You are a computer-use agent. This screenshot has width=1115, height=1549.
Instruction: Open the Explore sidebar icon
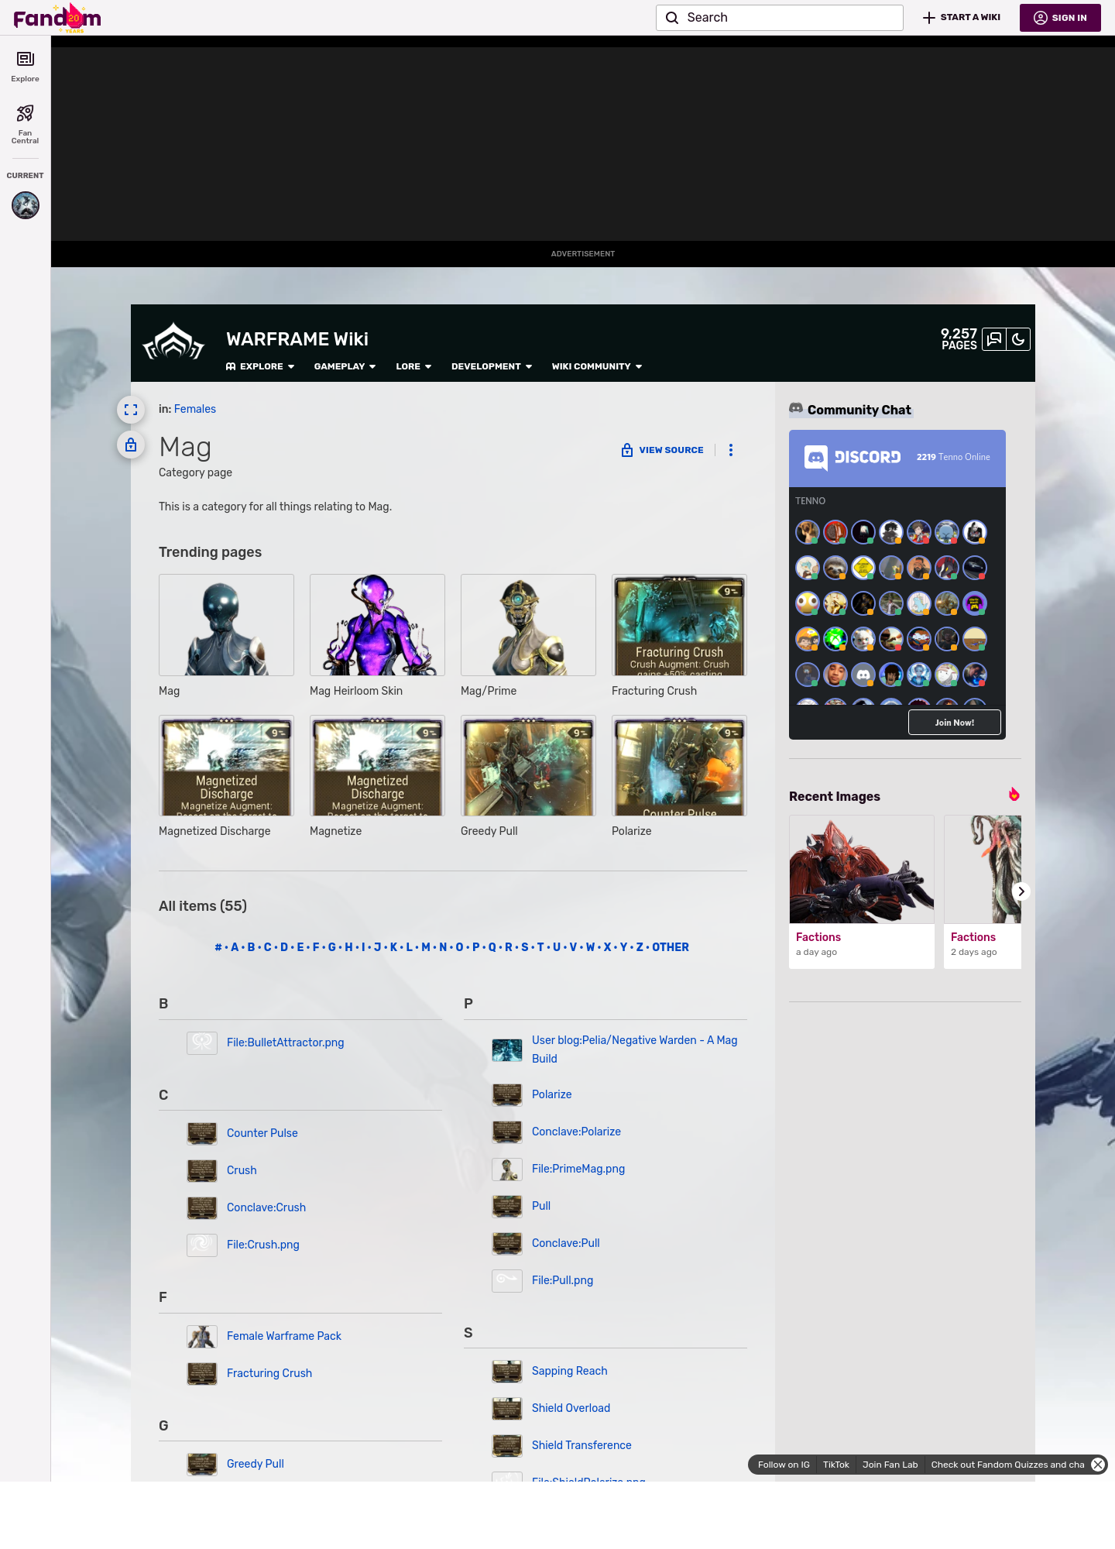pyautogui.click(x=25, y=66)
